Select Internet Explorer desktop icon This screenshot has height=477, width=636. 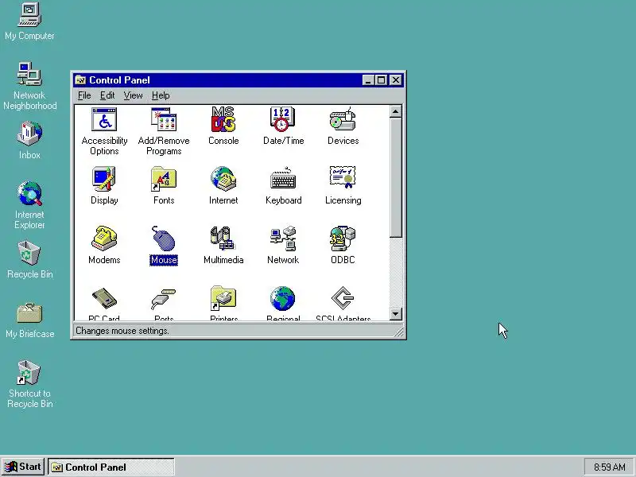pos(29,193)
